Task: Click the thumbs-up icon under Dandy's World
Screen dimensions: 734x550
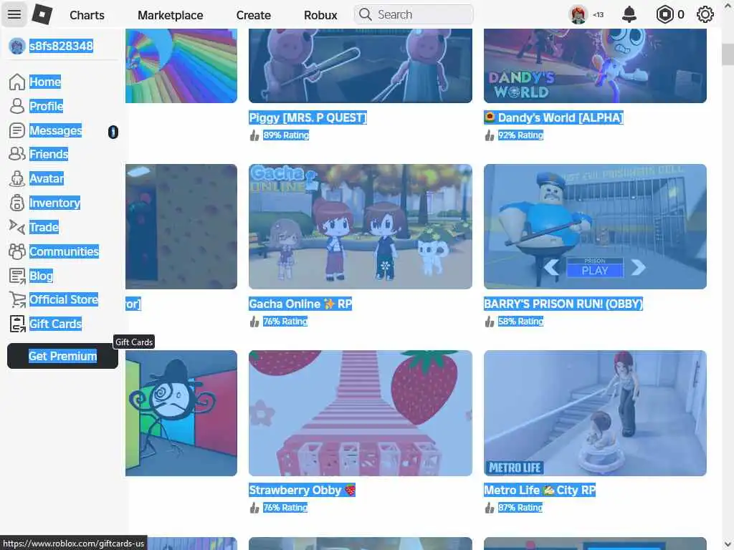Action: click(489, 135)
